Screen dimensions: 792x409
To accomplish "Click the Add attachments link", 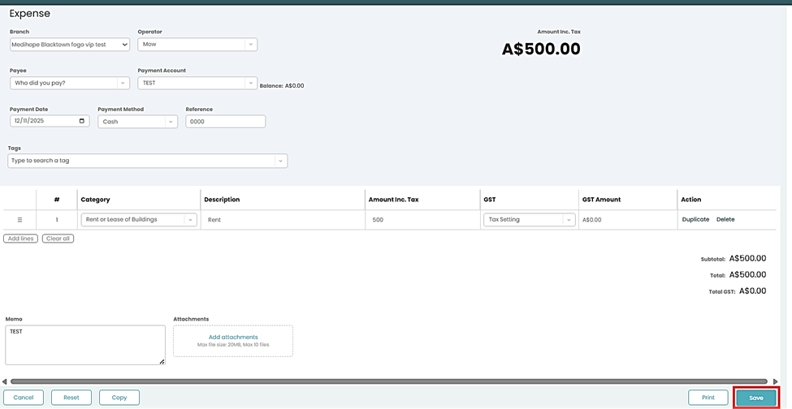I will [x=233, y=337].
